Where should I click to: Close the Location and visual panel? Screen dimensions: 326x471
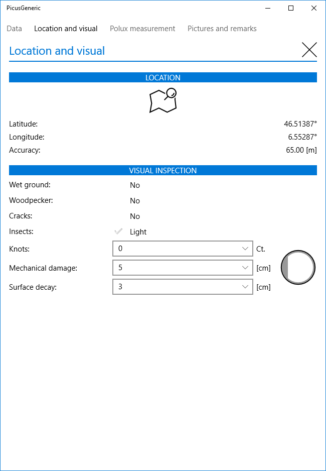pyautogui.click(x=309, y=50)
